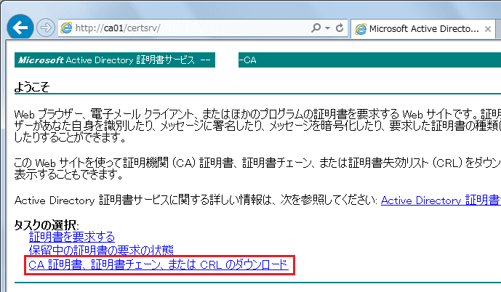Image resolution: width=501 pixels, height=292 pixels.
Task: Open the address bar dropdown arrow
Action: [327, 28]
